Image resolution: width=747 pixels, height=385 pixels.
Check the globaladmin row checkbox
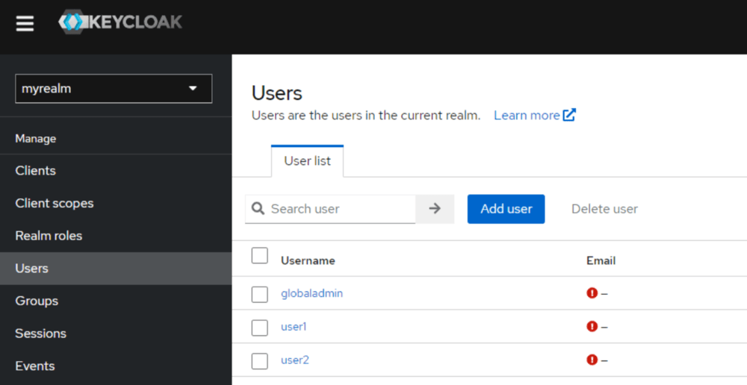click(x=259, y=294)
